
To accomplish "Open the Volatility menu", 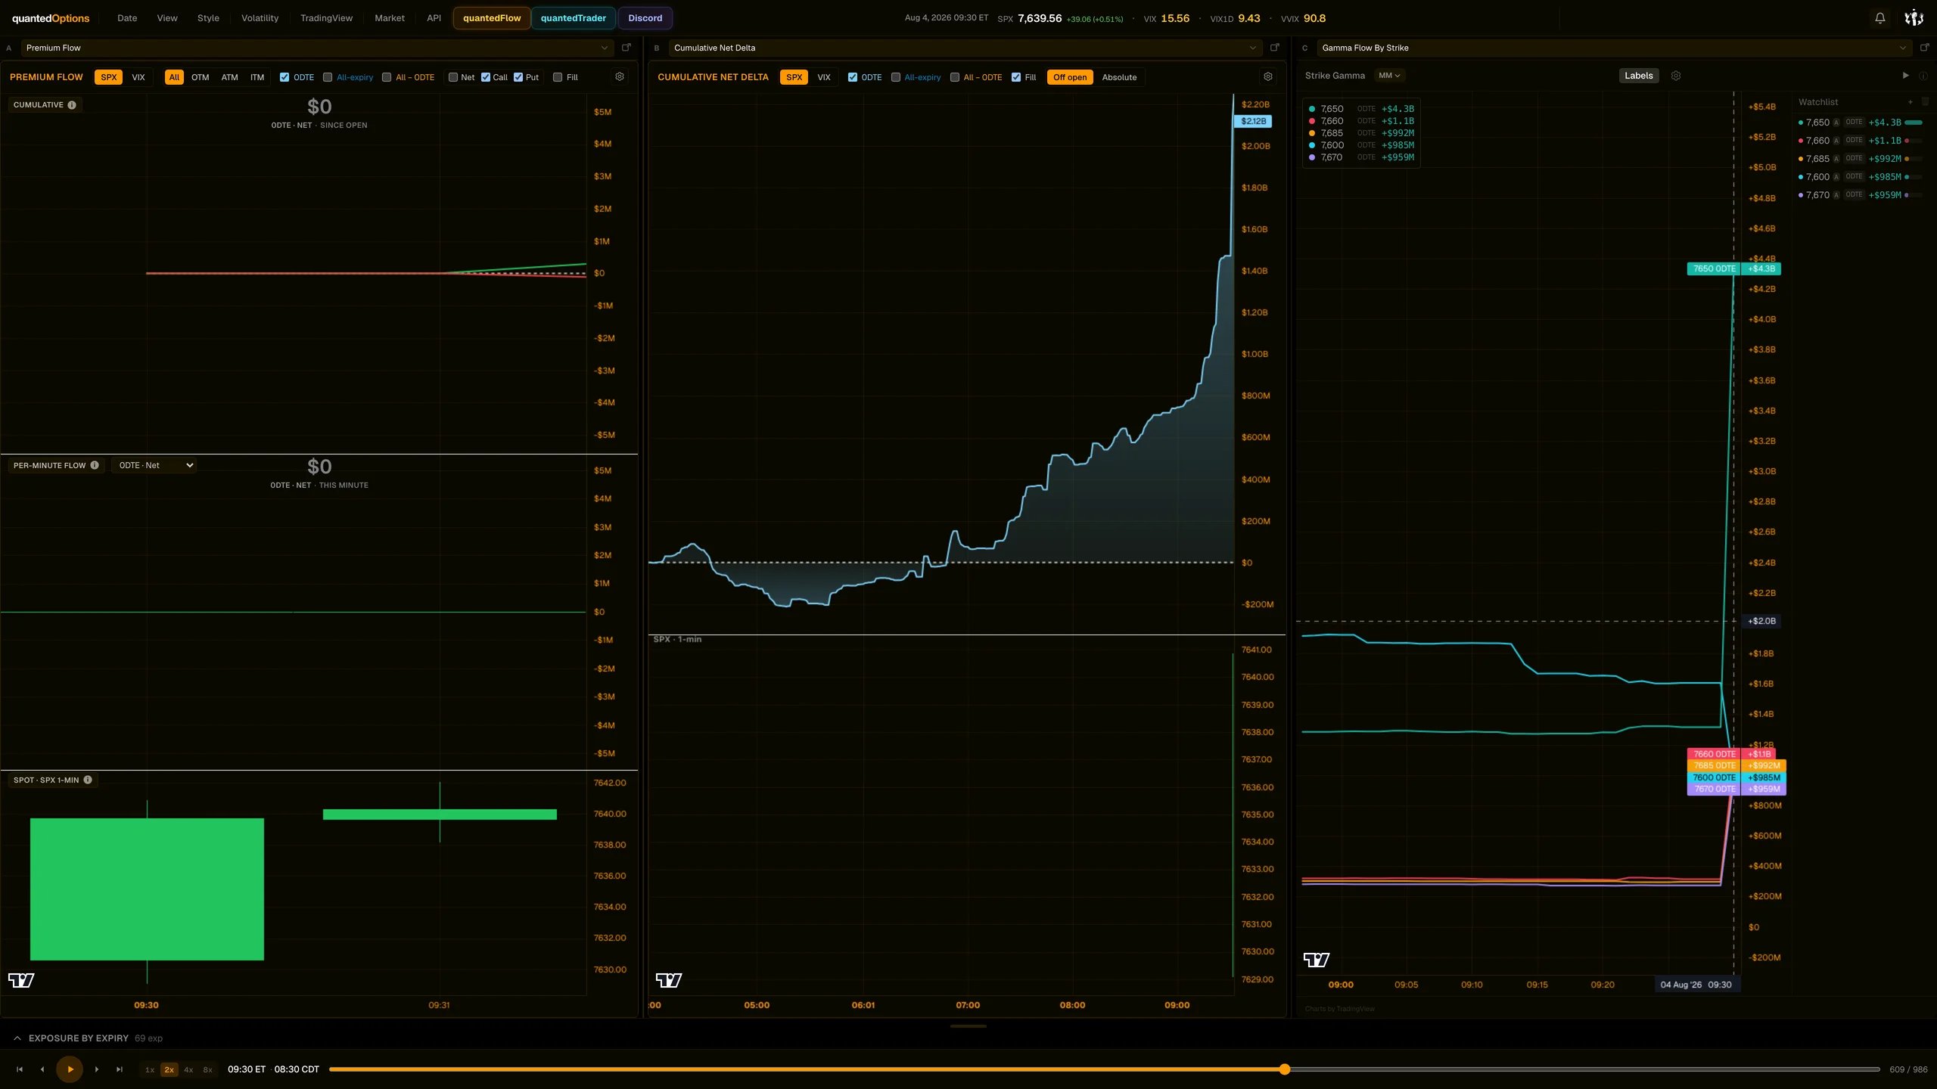I will [x=260, y=18].
